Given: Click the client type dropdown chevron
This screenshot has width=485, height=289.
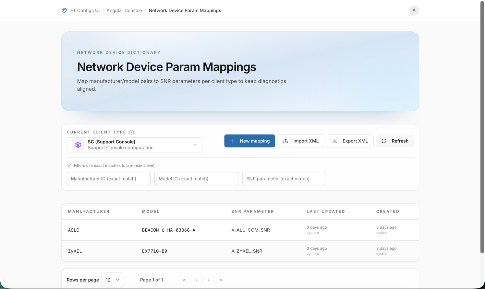Looking at the screenshot, I should [195, 145].
